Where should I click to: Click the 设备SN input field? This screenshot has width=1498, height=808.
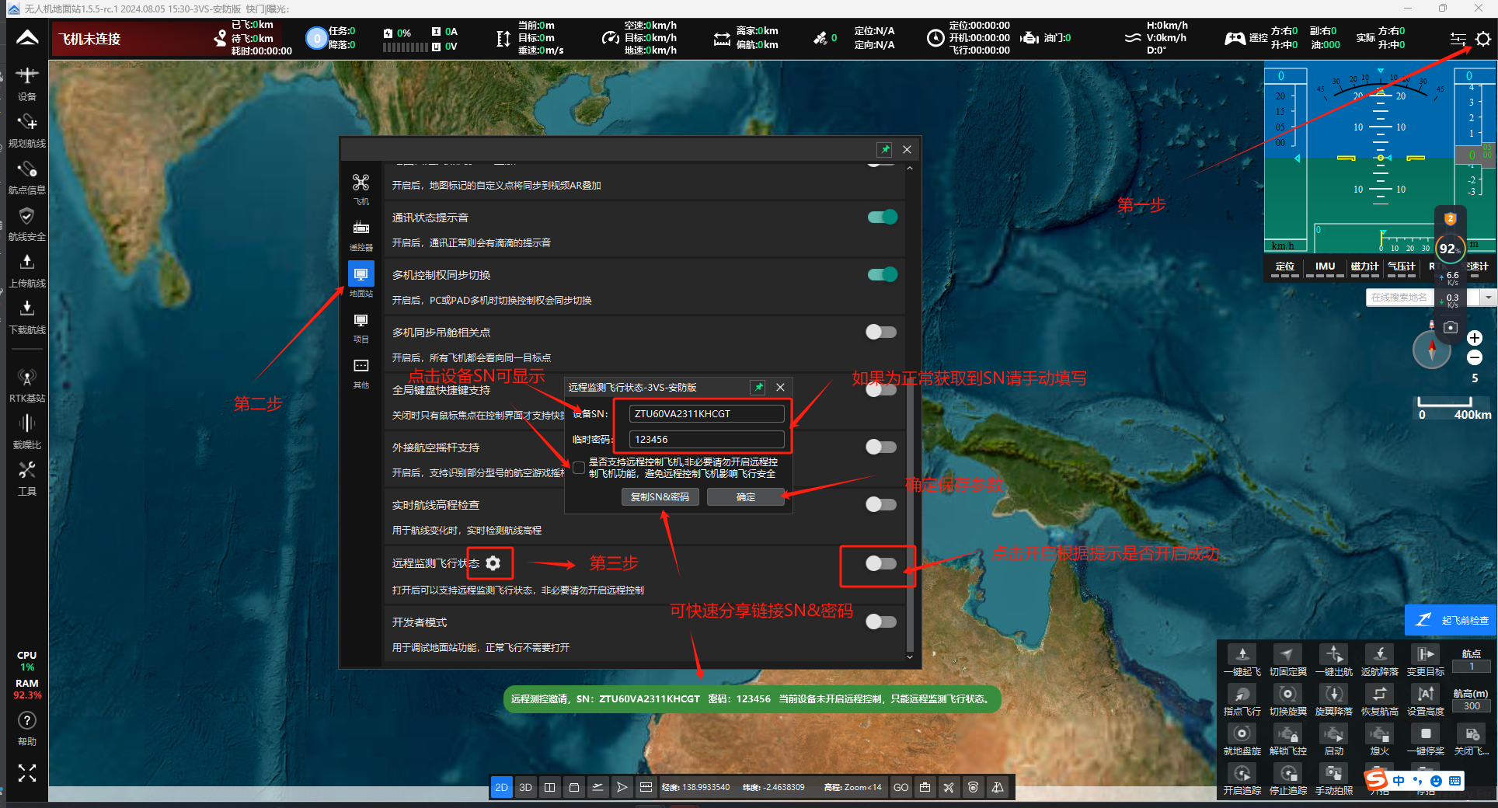tap(706, 413)
